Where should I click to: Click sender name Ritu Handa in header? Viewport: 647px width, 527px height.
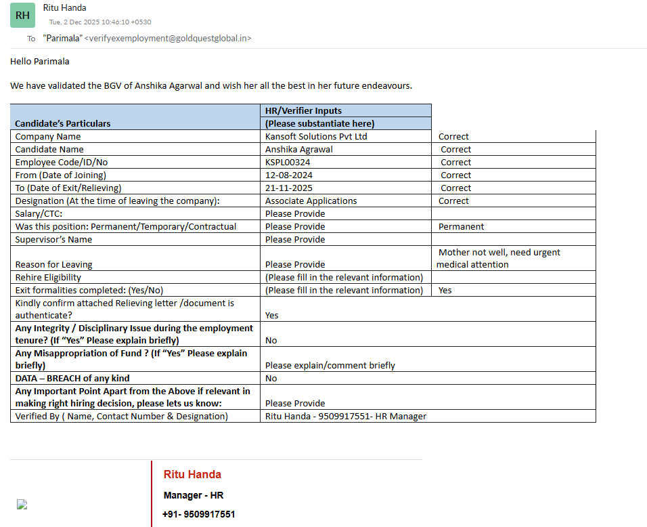[x=64, y=8]
